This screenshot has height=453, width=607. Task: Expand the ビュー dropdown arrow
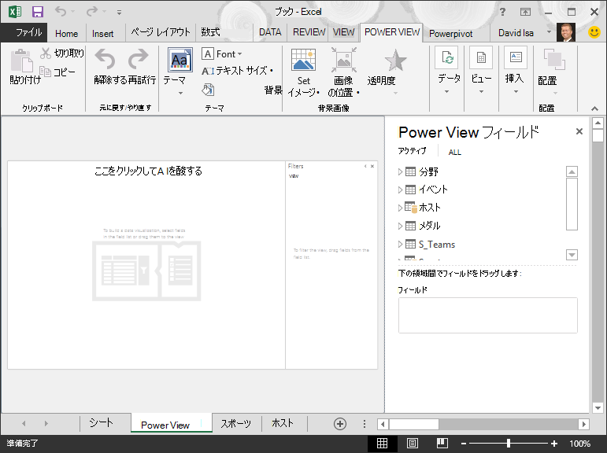click(x=481, y=92)
